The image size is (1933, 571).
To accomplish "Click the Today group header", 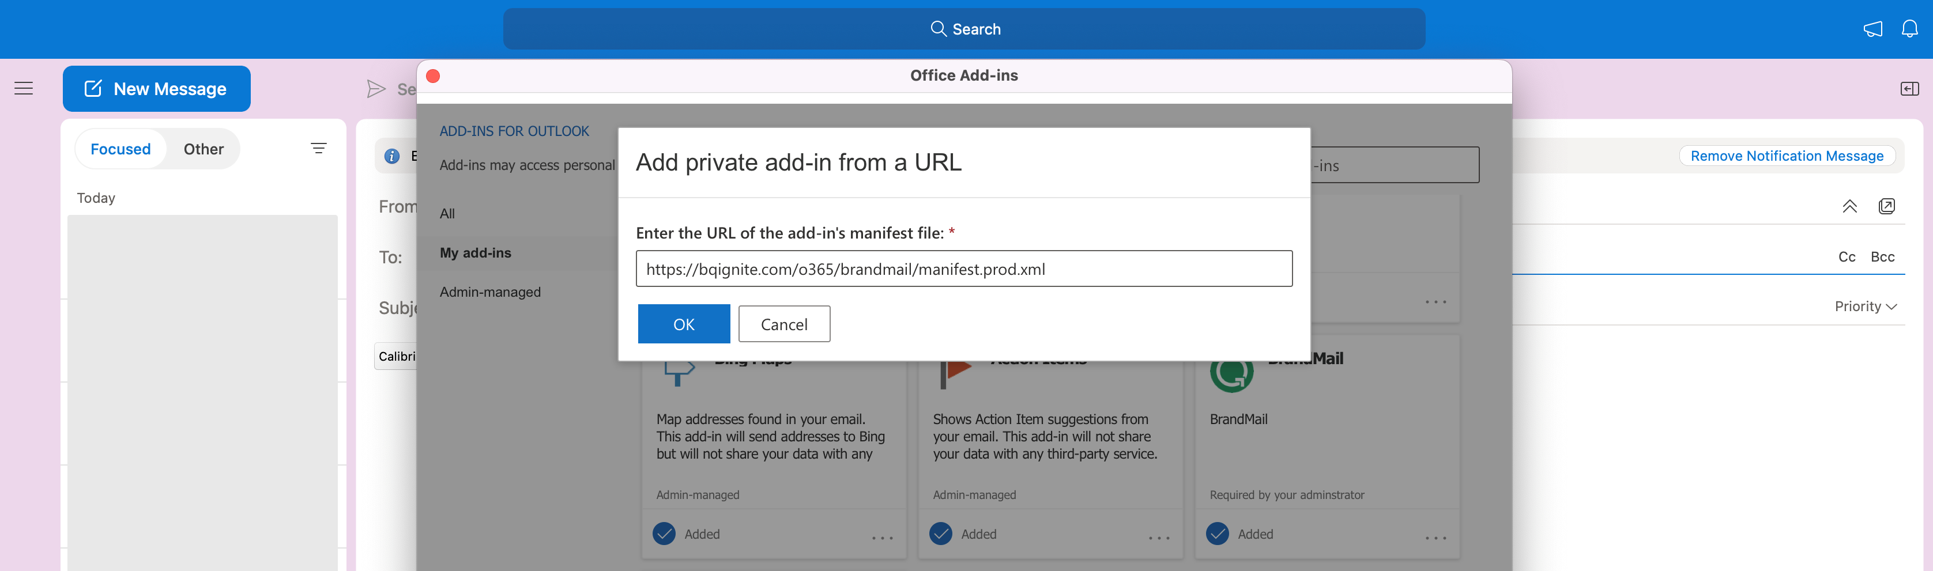I will [96, 198].
